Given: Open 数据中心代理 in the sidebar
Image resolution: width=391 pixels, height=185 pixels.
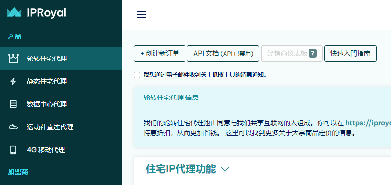Looking at the screenshot, I should tap(61, 104).
